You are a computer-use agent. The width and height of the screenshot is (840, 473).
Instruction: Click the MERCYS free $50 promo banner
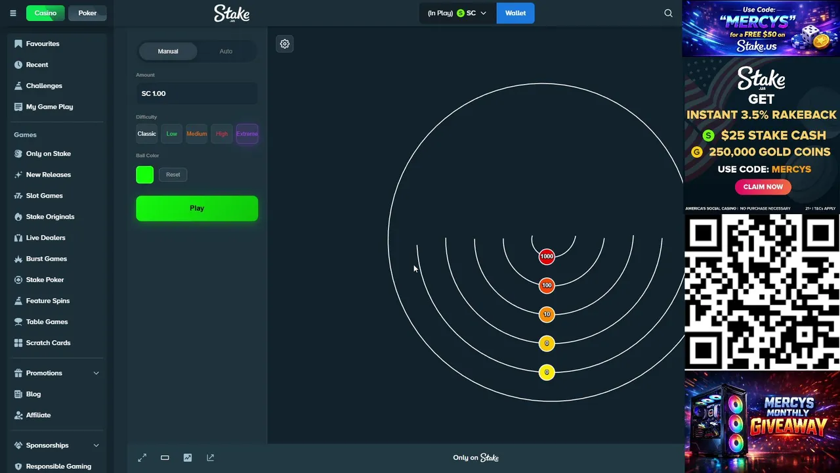[x=762, y=28]
